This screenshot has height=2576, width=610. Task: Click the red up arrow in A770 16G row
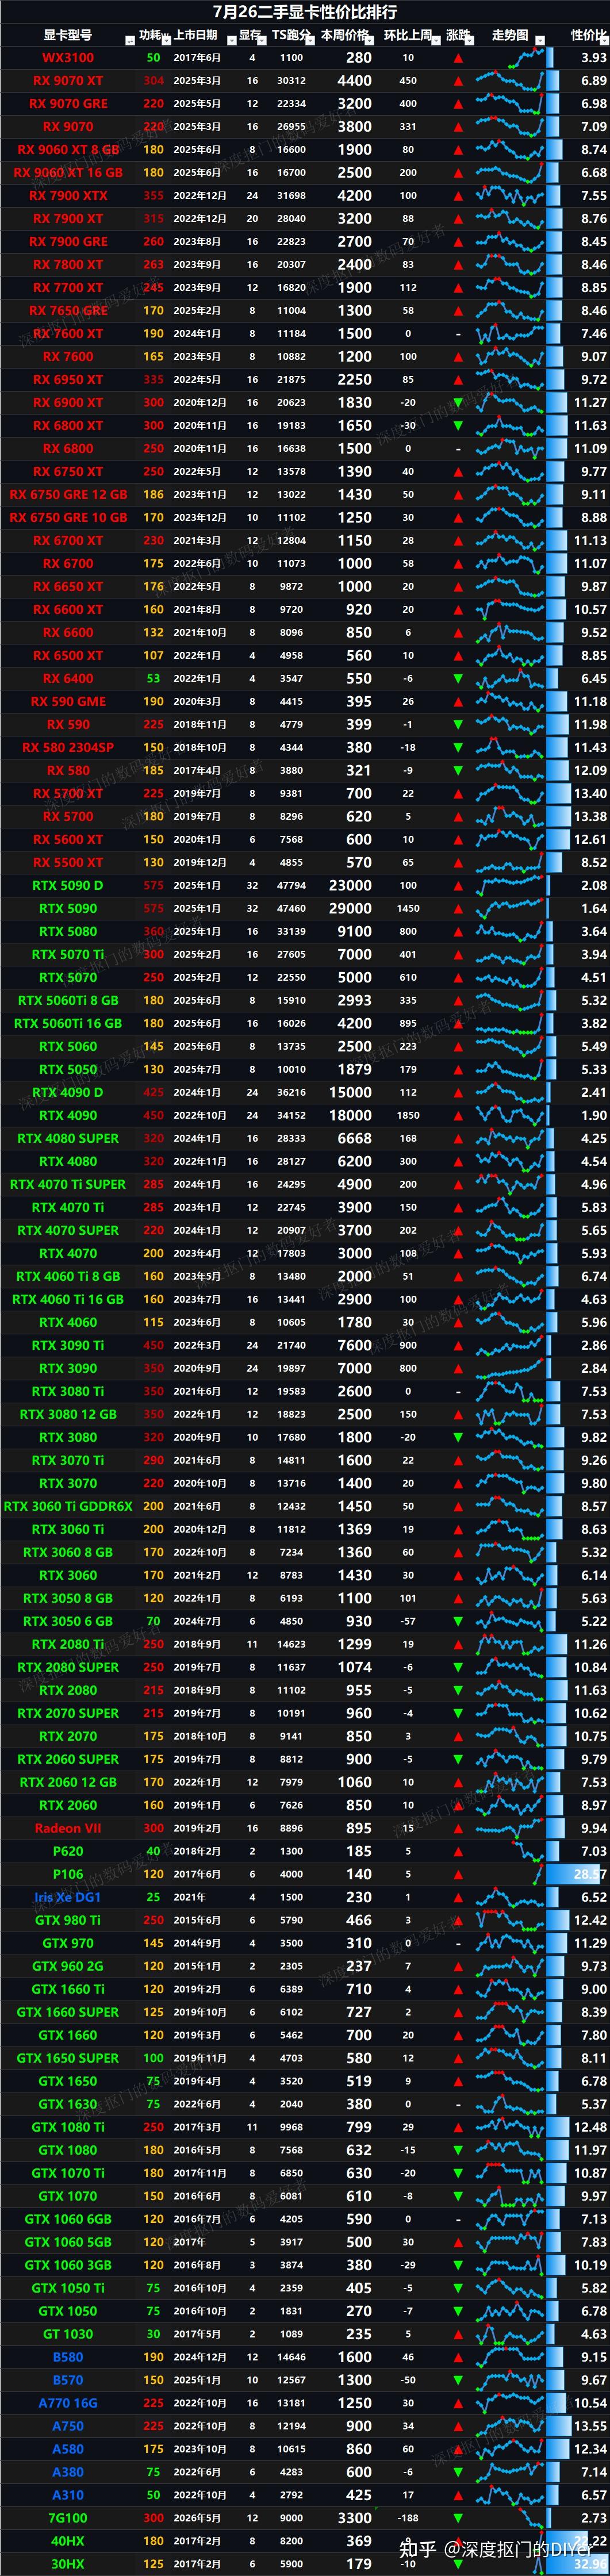click(458, 2404)
